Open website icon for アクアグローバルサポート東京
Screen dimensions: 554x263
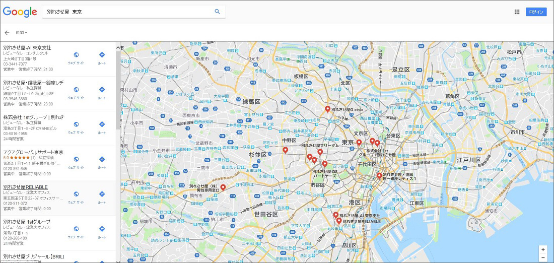[x=76, y=159]
